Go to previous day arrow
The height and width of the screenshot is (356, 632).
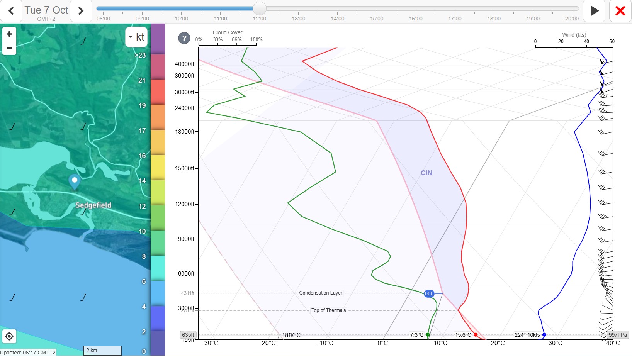click(x=11, y=11)
